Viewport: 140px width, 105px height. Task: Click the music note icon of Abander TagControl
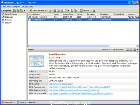(x=30, y=17)
